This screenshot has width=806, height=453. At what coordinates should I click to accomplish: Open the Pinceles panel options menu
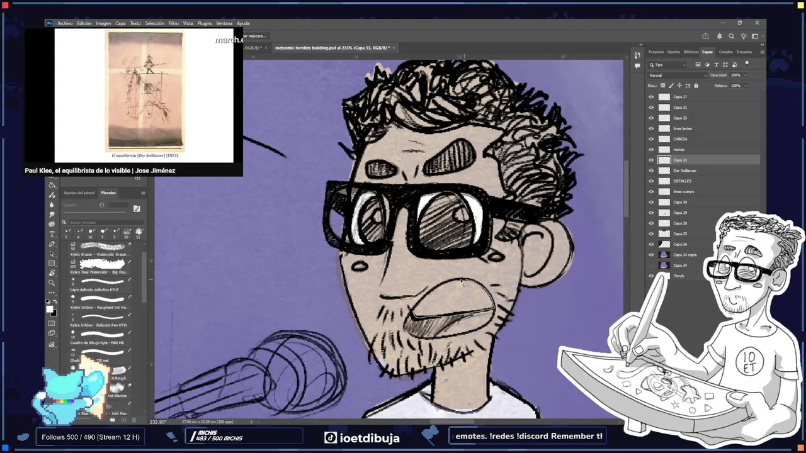click(x=143, y=193)
